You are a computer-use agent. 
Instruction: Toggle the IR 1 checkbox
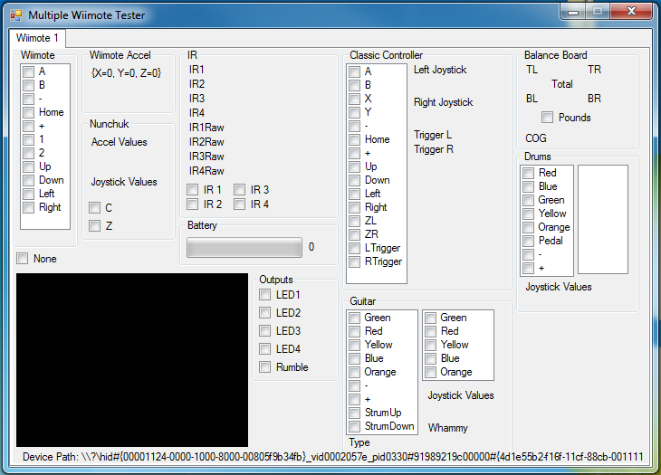click(192, 190)
